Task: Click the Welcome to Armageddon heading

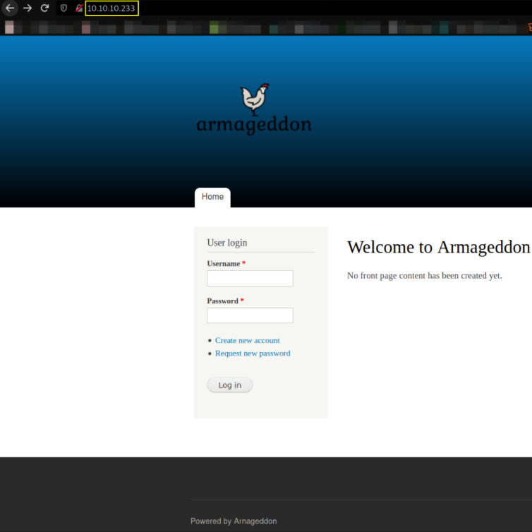Action: pos(438,247)
